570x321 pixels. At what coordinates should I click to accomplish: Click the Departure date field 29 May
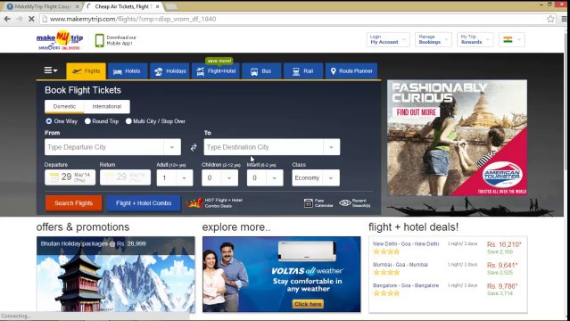[x=70, y=177]
